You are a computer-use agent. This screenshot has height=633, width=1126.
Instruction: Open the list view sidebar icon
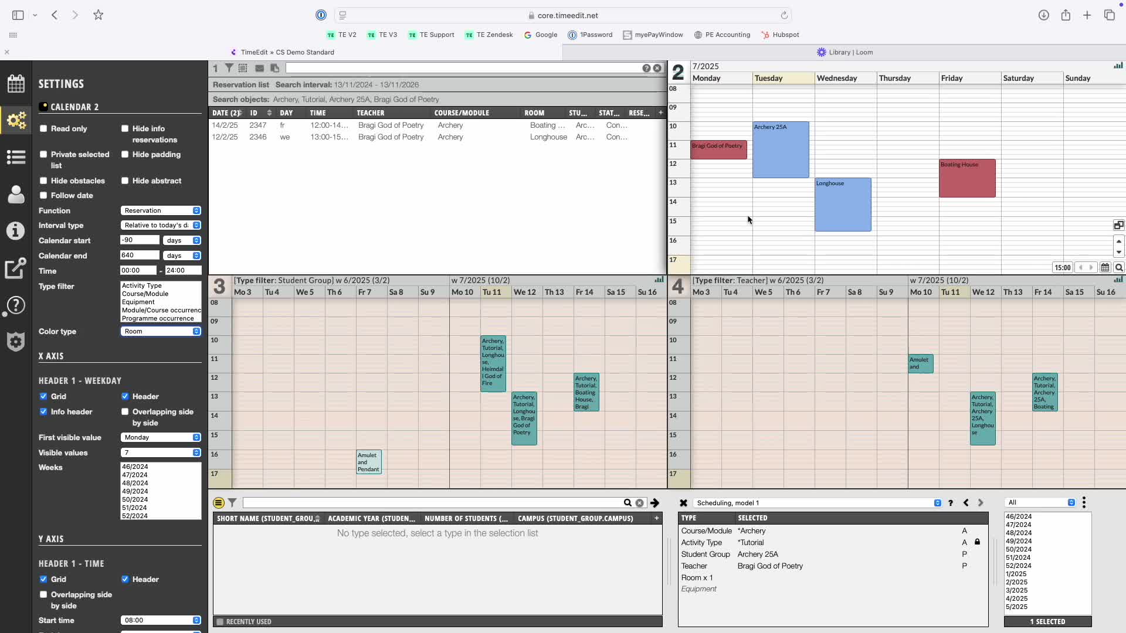click(x=16, y=157)
